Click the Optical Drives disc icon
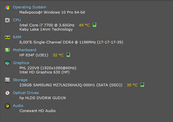173x122 pixels. coord(7,93)
